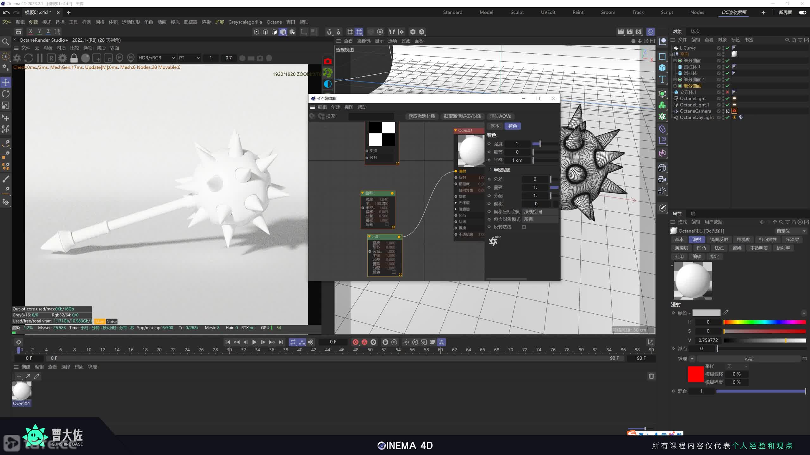Image resolution: width=810 pixels, height=455 pixels.
Task: Click the hue H gradient slider
Action: [x=764, y=322]
